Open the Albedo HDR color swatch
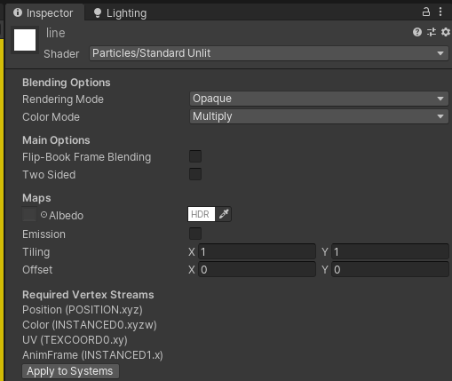 pos(202,214)
